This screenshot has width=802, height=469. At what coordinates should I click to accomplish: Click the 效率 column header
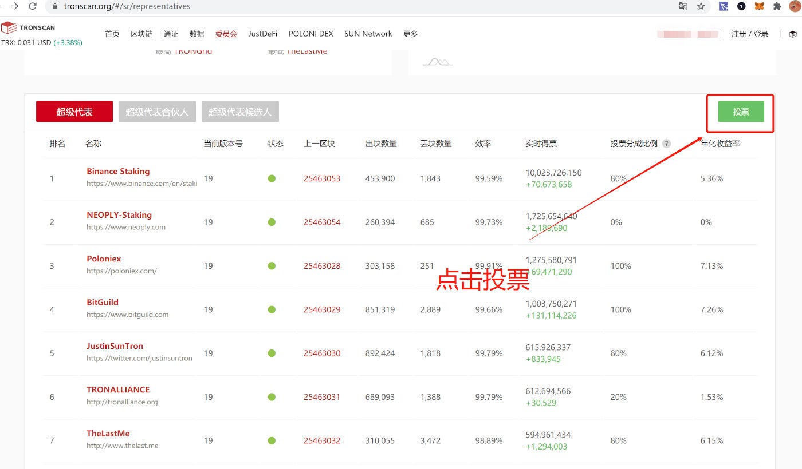483,144
